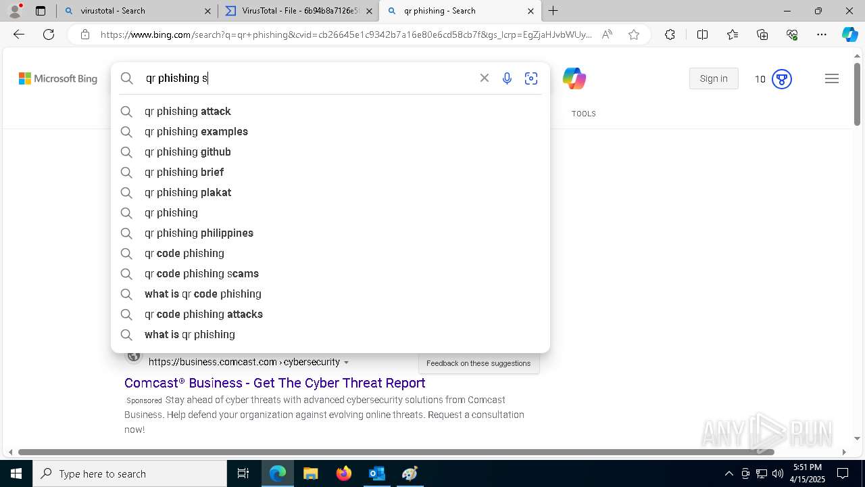Open Browser essentials
The width and height of the screenshot is (865, 487).
[792, 34]
